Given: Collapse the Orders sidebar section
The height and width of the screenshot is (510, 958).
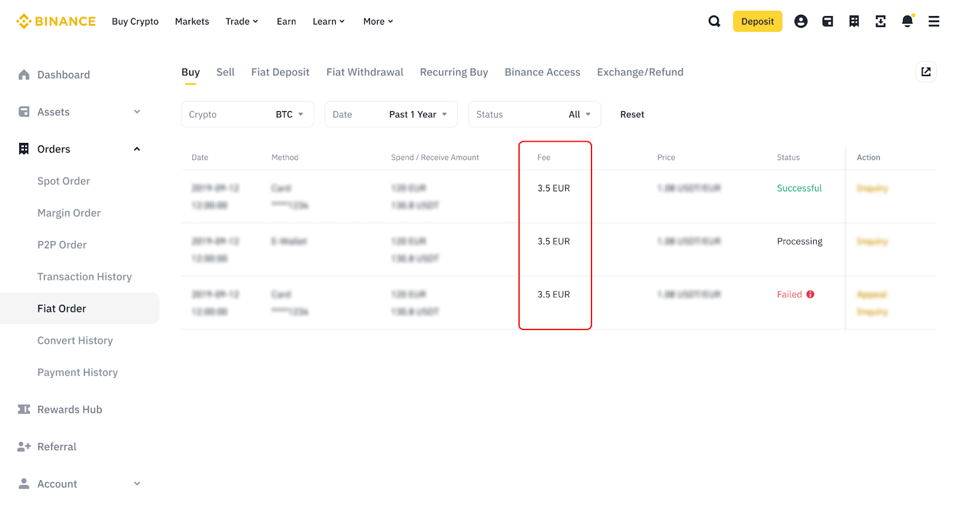Looking at the screenshot, I should (x=137, y=149).
